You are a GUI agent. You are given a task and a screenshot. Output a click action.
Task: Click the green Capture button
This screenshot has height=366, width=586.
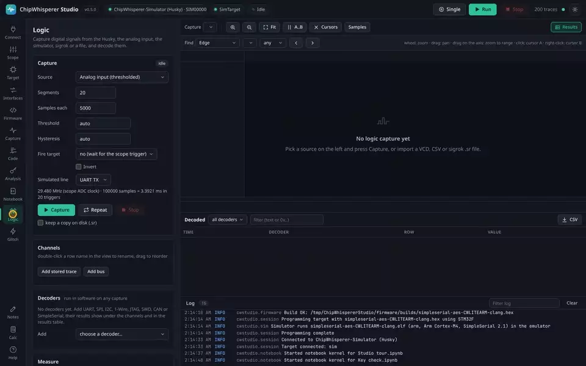(x=56, y=210)
